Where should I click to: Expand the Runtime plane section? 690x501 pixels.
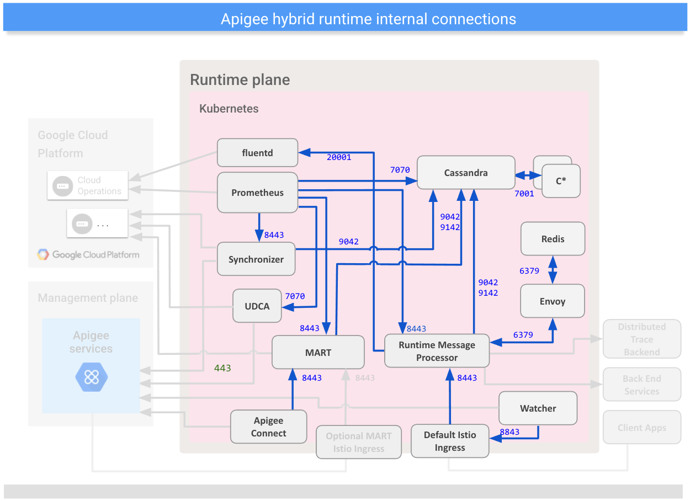(240, 79)
